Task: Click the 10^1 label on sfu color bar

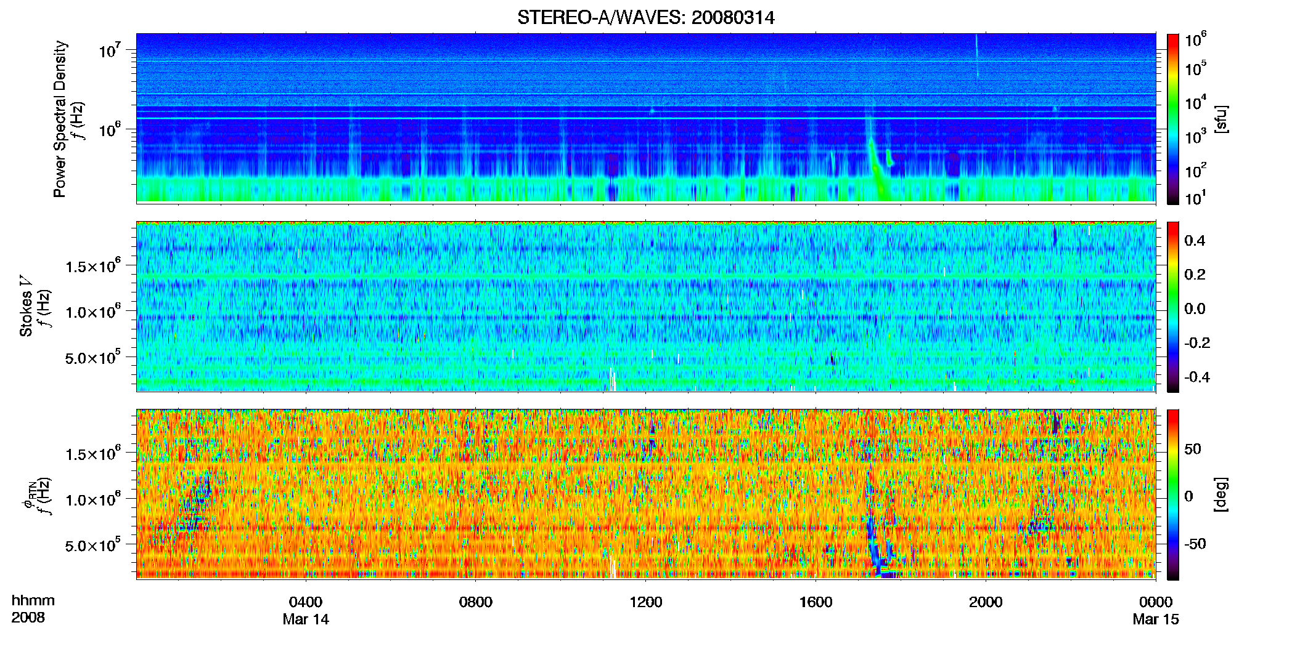Action: (x=1195, y=198)
